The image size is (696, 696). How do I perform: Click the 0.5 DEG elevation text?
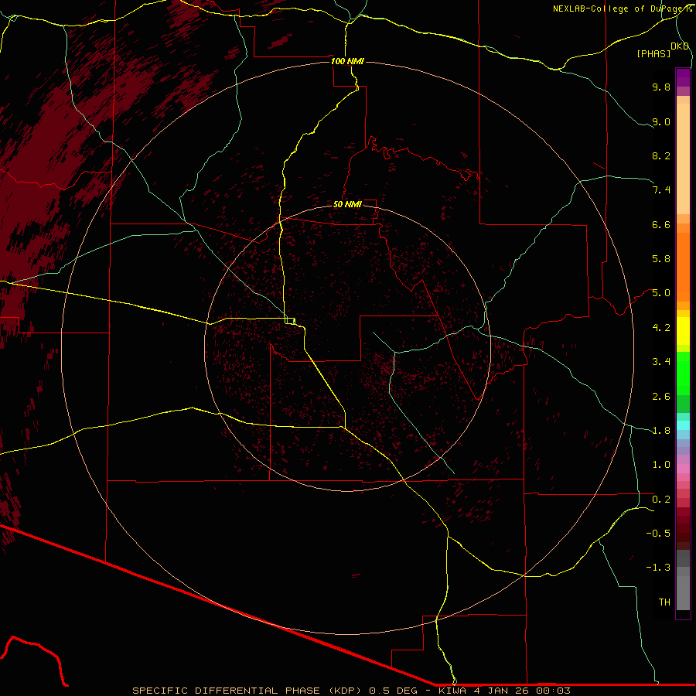395,691
